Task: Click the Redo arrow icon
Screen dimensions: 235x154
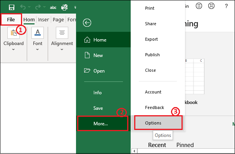Action: click(x=38, y=7)
